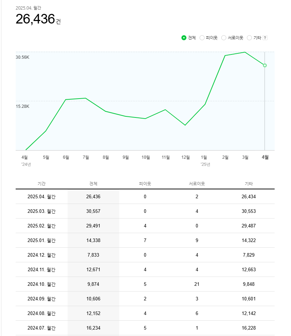Select the 2024.10. 월간 row label
Image resolution: width=291 pixels, height=336 pixels.
coord(42,284)
